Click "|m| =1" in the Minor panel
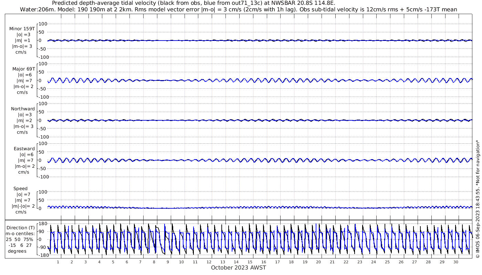The image size is (482, 275). 23,41
